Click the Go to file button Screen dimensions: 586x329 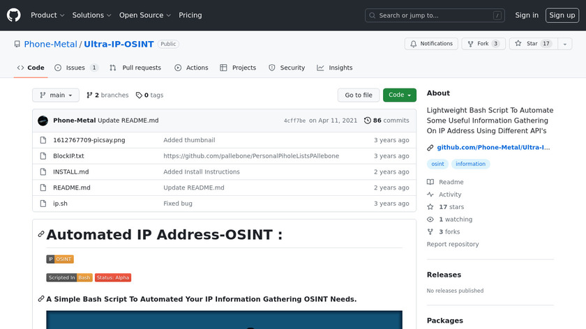[x=359, y=95]
